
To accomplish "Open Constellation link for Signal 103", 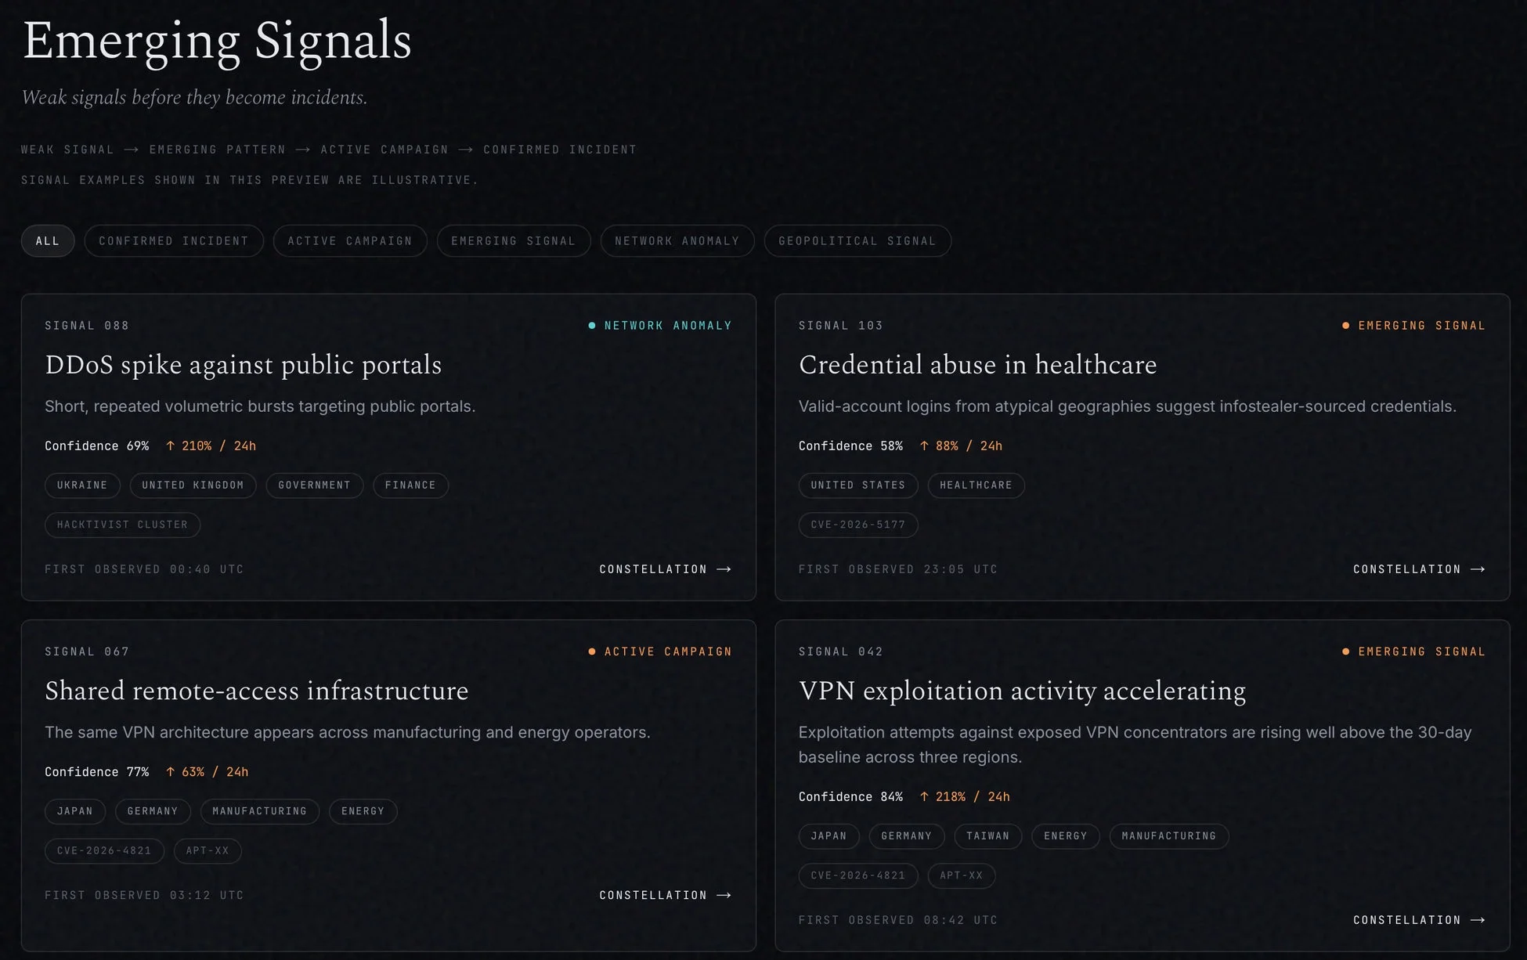I will click(x=1419, y=569).
